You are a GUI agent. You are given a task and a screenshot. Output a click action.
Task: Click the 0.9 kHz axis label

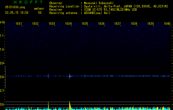[2, 63]
